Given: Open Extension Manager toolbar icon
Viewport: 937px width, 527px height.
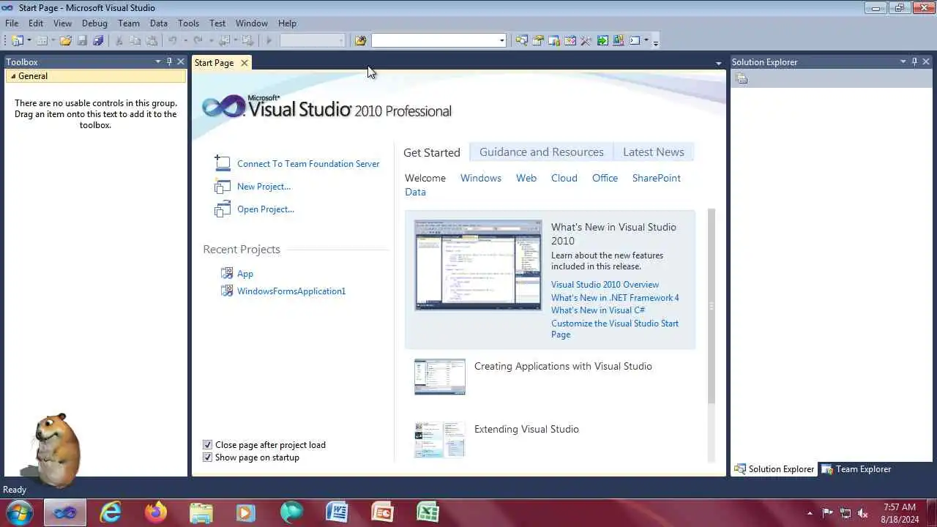Looking at the screenshot, I should click(619, 40).
